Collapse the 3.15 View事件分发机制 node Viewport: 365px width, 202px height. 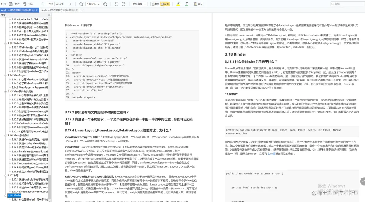click(6, 91)
